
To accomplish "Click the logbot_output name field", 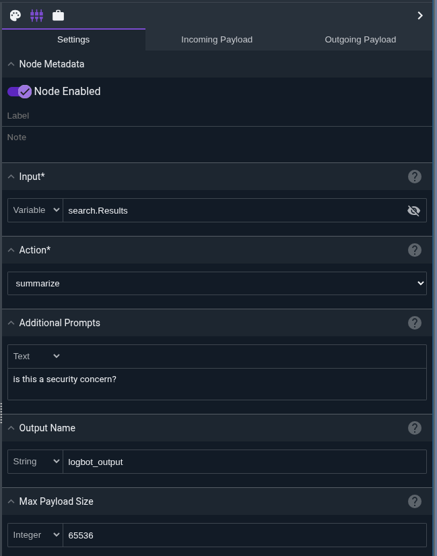I will pos(244,462).
